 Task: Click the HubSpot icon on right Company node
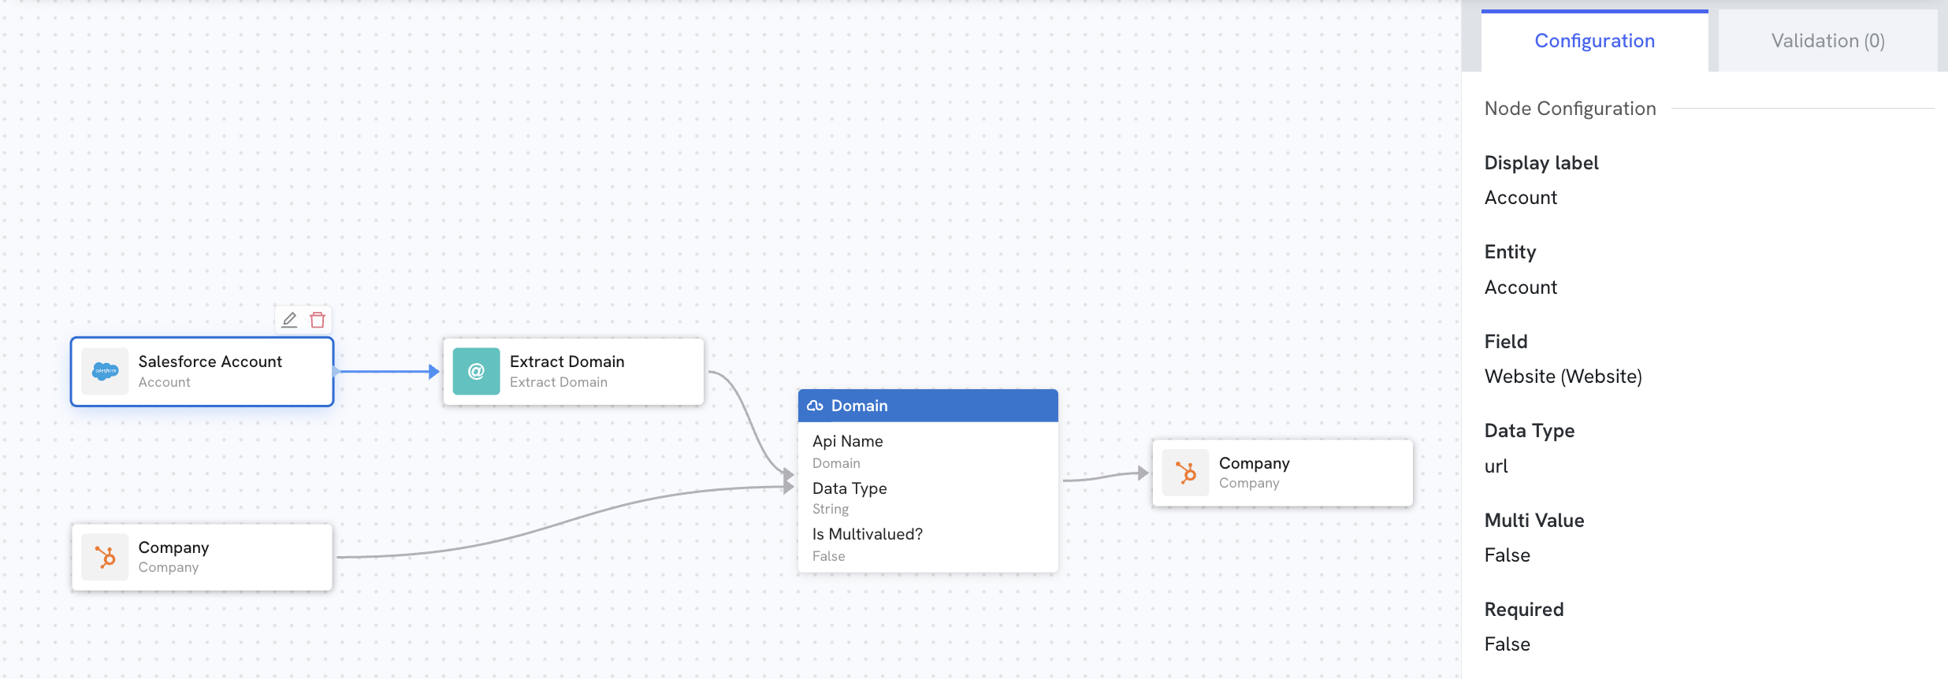coord(1185,473)
